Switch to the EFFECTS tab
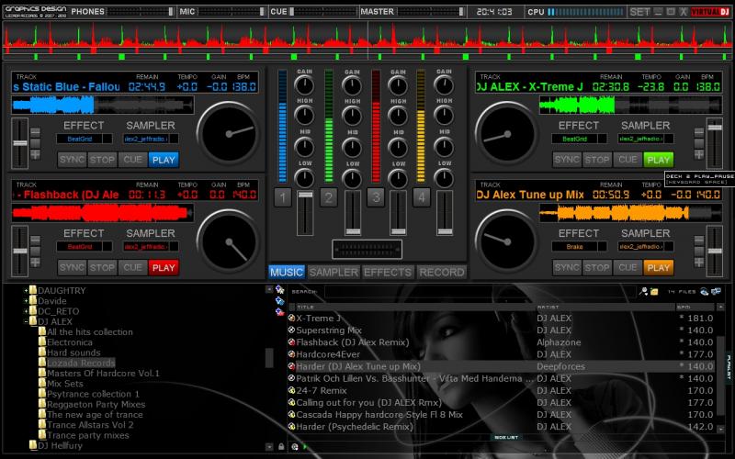 coord(387,272)
